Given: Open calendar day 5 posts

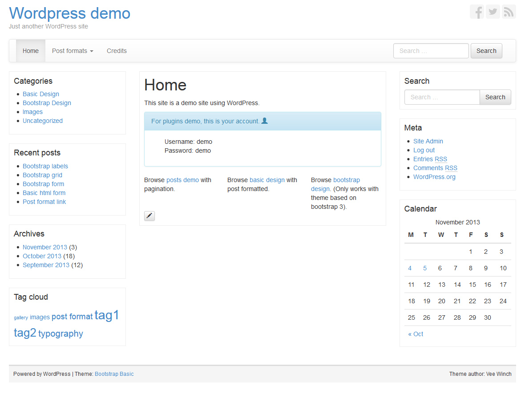Looking at the screenshot, I should 424,268.
